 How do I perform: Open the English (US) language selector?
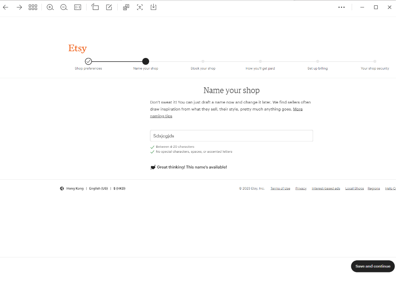[x=98, y=188]
